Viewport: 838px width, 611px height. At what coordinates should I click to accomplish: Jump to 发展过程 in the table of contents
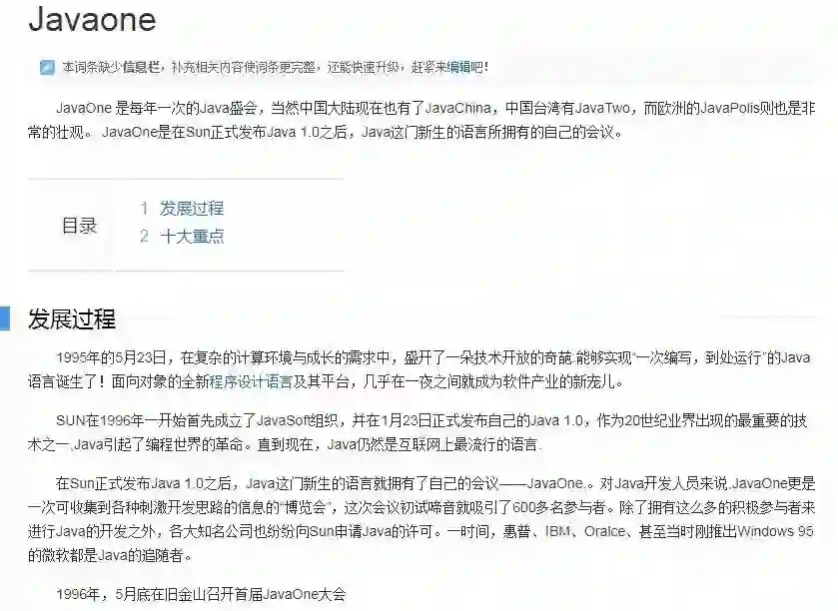pyautogui.click(x=192, y=209)
